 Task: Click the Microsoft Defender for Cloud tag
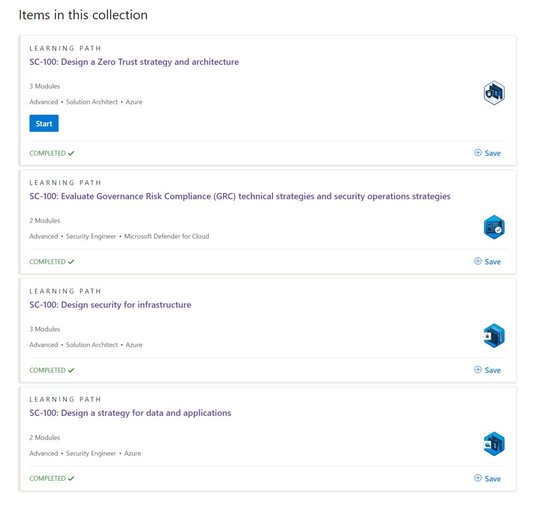click(x=166, y=236)
